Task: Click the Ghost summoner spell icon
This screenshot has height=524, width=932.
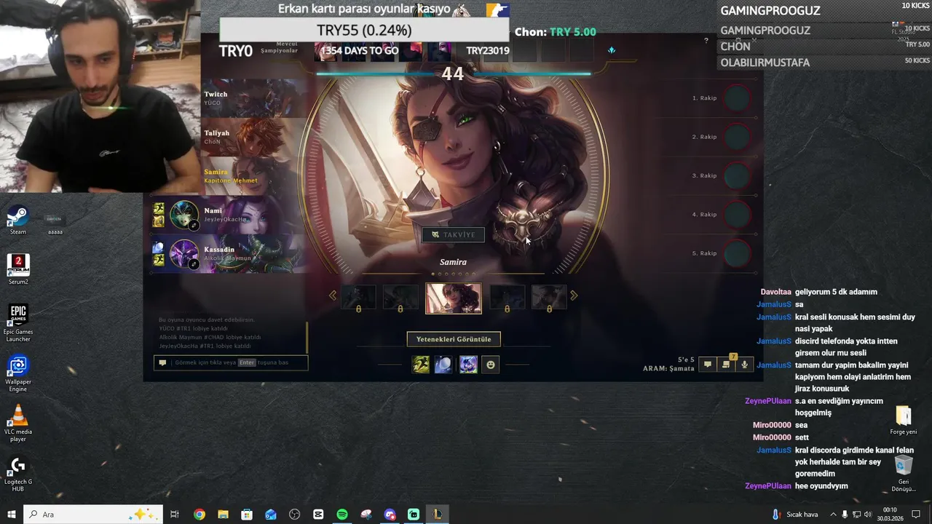Action: click(x=421, y=364)
